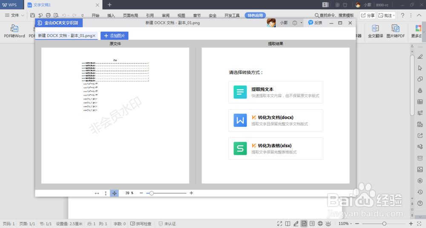Switch to outline view in status bar
The image size is (426, 228).
click(312, 224)
